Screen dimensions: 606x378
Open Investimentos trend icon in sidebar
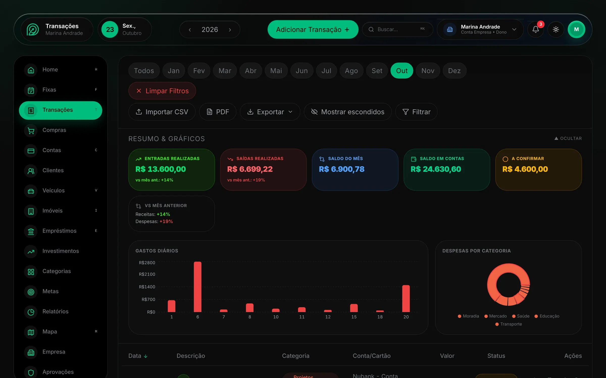point(31,251)
